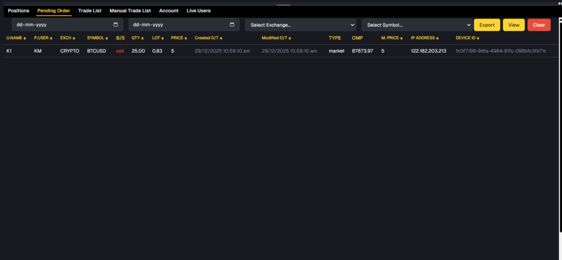
Task: Click the yellow Export button
Action: (x=487, y=25)
